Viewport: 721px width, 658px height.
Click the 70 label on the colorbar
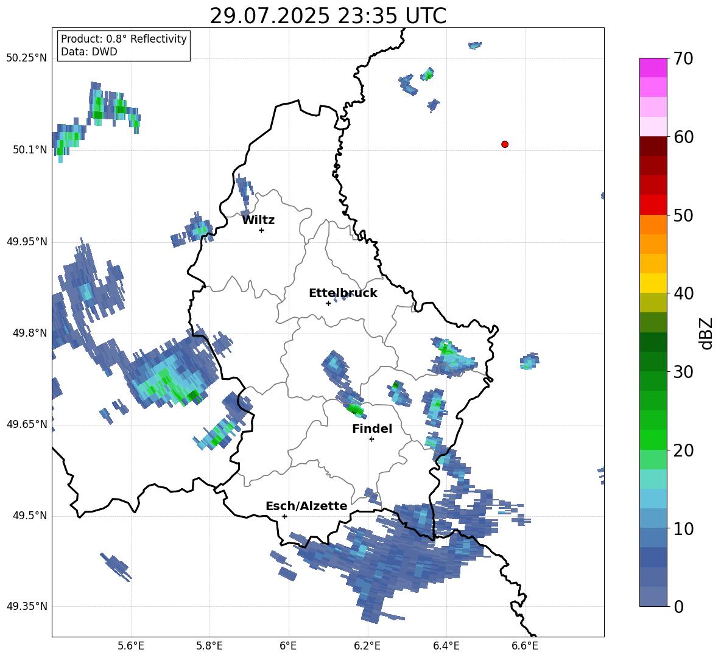click(683, 59)
